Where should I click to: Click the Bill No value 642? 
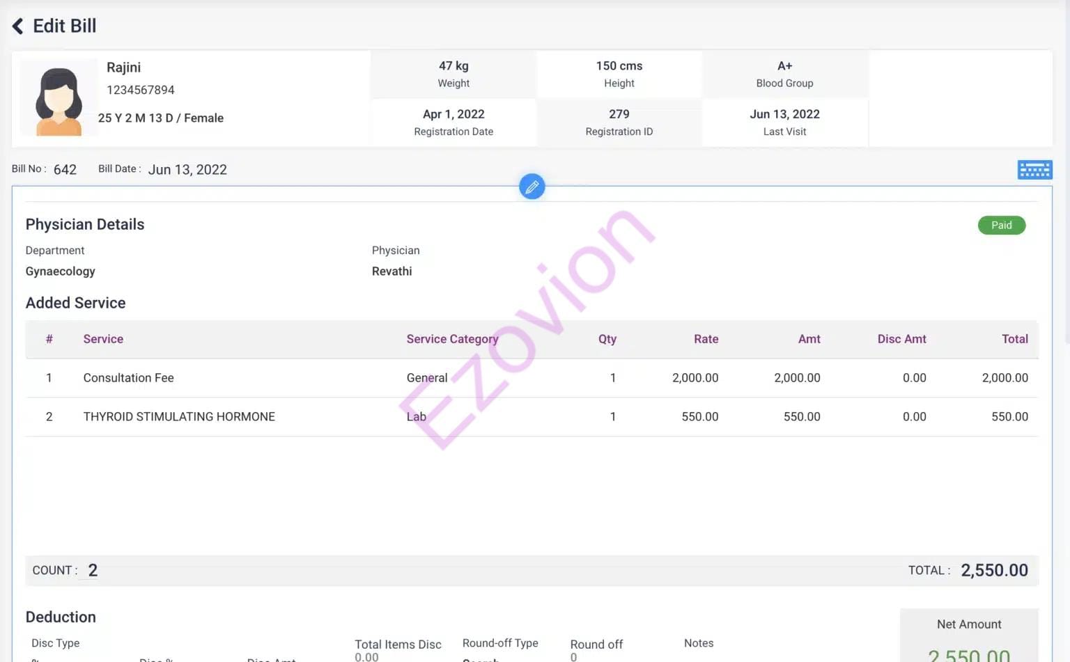(x=65, y=170)
